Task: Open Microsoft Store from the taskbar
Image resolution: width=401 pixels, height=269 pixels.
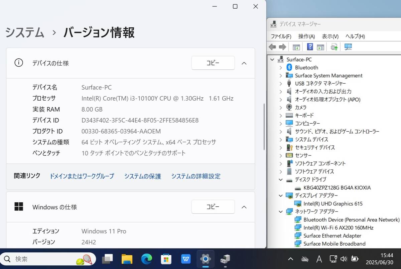Action: tap(166, 259)
